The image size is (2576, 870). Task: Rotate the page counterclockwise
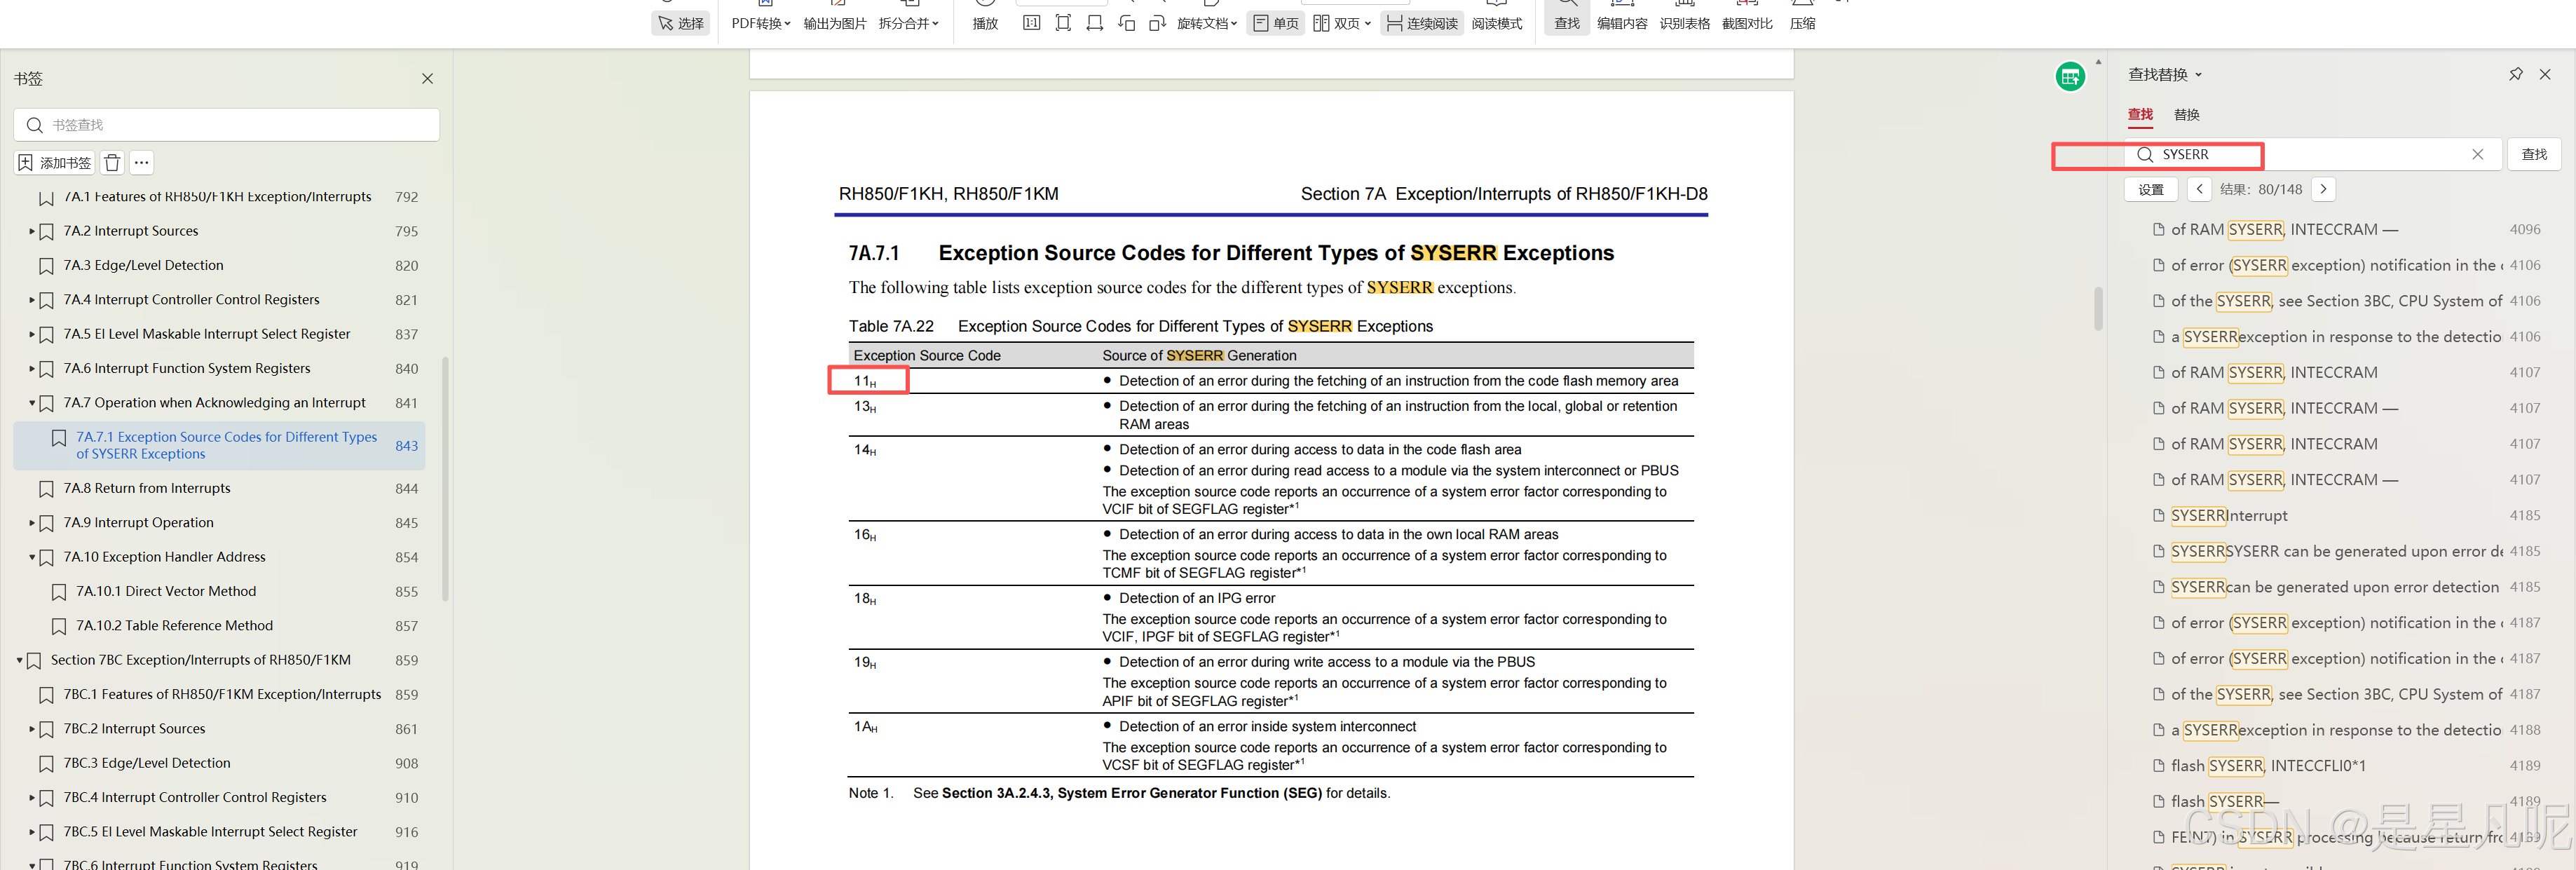(1127, 23)
